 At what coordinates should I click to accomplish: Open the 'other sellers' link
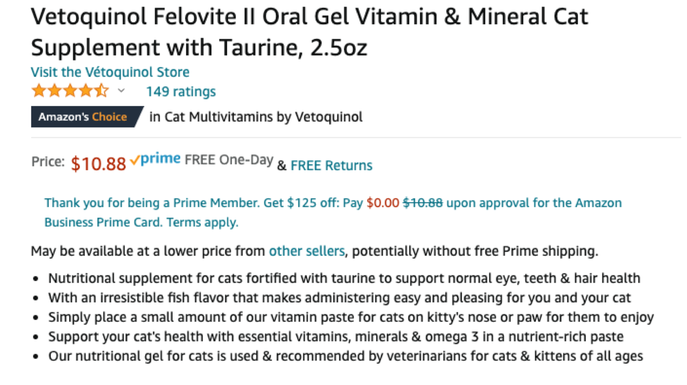tap(307, 251)
